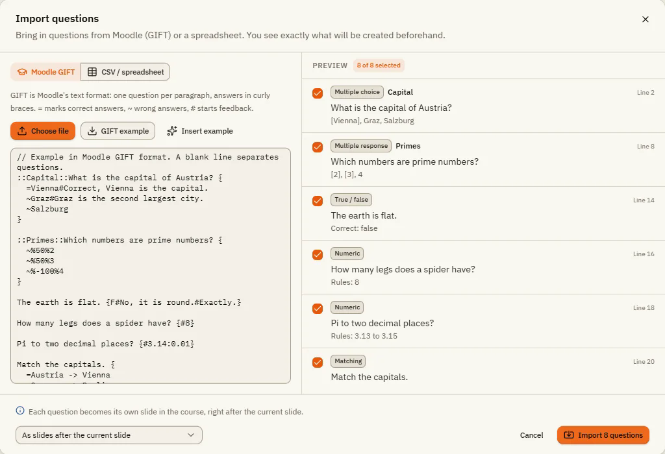Screen dimensions: 665x454
Task: Click the 'Line 20' label
Action: point(644,361)
